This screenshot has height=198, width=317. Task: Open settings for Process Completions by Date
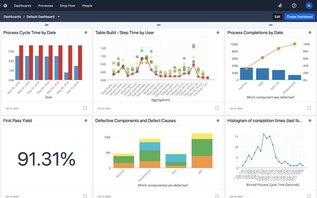point(310,32)
